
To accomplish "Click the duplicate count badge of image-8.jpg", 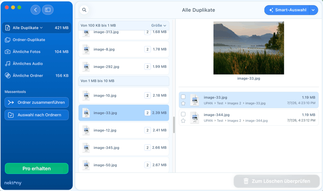I will click(148, 49).
